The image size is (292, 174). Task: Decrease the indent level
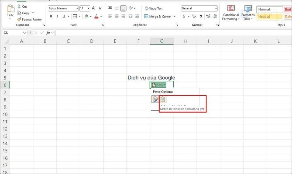(x=131, y=16)
